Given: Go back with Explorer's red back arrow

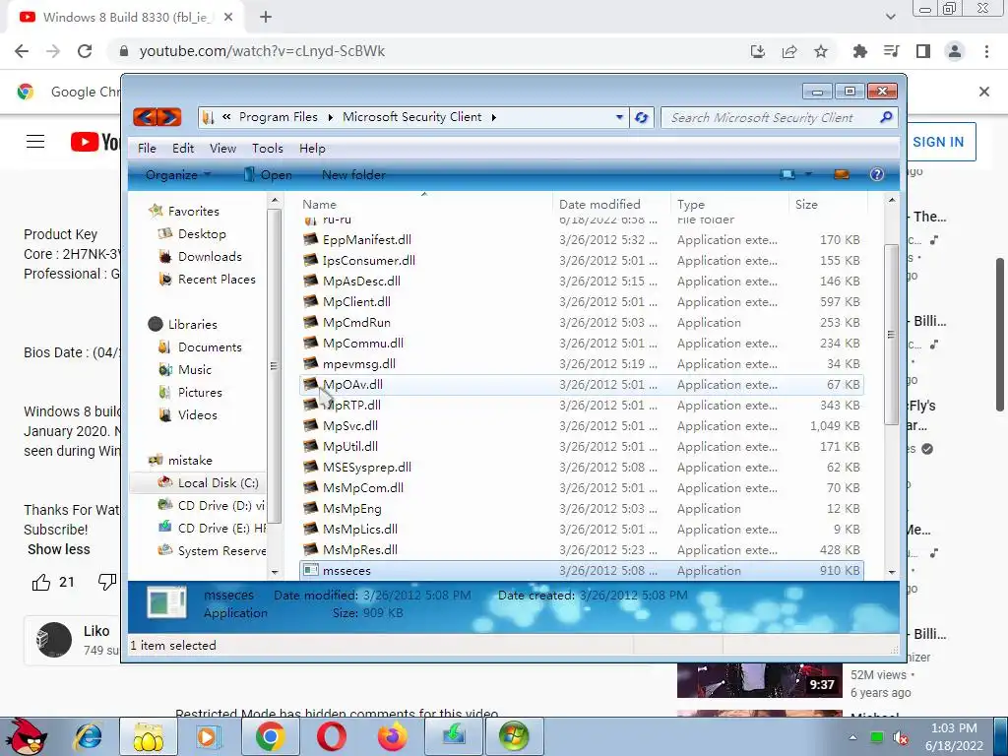Looking at the screenshot, I should pos(146,117).
